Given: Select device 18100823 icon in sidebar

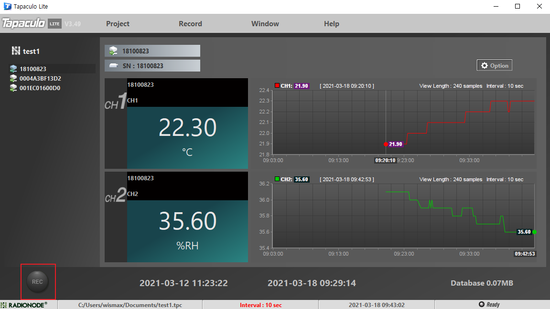Looking at the screenshot, I should (x=13, y=69).
